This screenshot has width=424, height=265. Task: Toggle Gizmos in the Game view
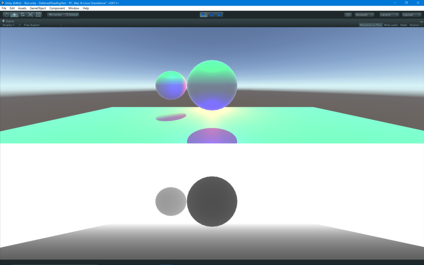(x=414, y=25)
